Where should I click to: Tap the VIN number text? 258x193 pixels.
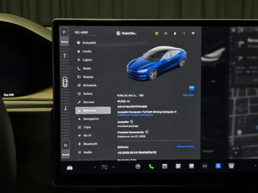(132, 107)
